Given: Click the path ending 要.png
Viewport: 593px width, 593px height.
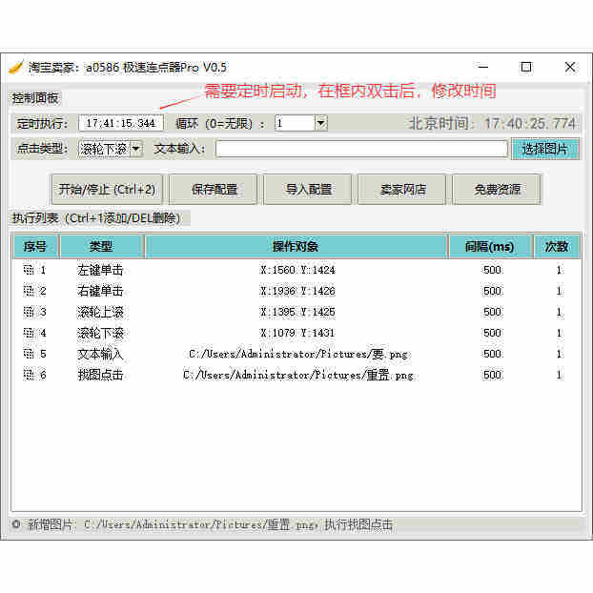Looking at the screenshot, I should (x=298, y=354).
